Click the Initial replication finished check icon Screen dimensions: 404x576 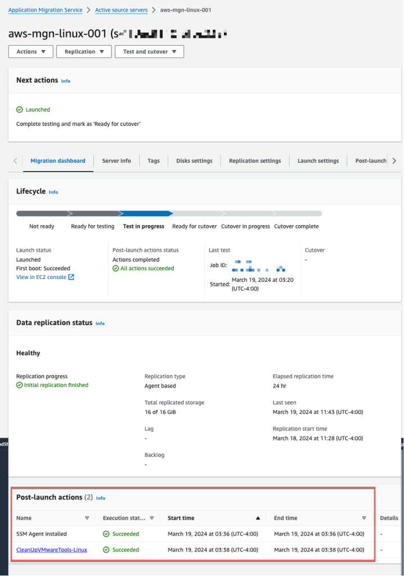(20, 385)
